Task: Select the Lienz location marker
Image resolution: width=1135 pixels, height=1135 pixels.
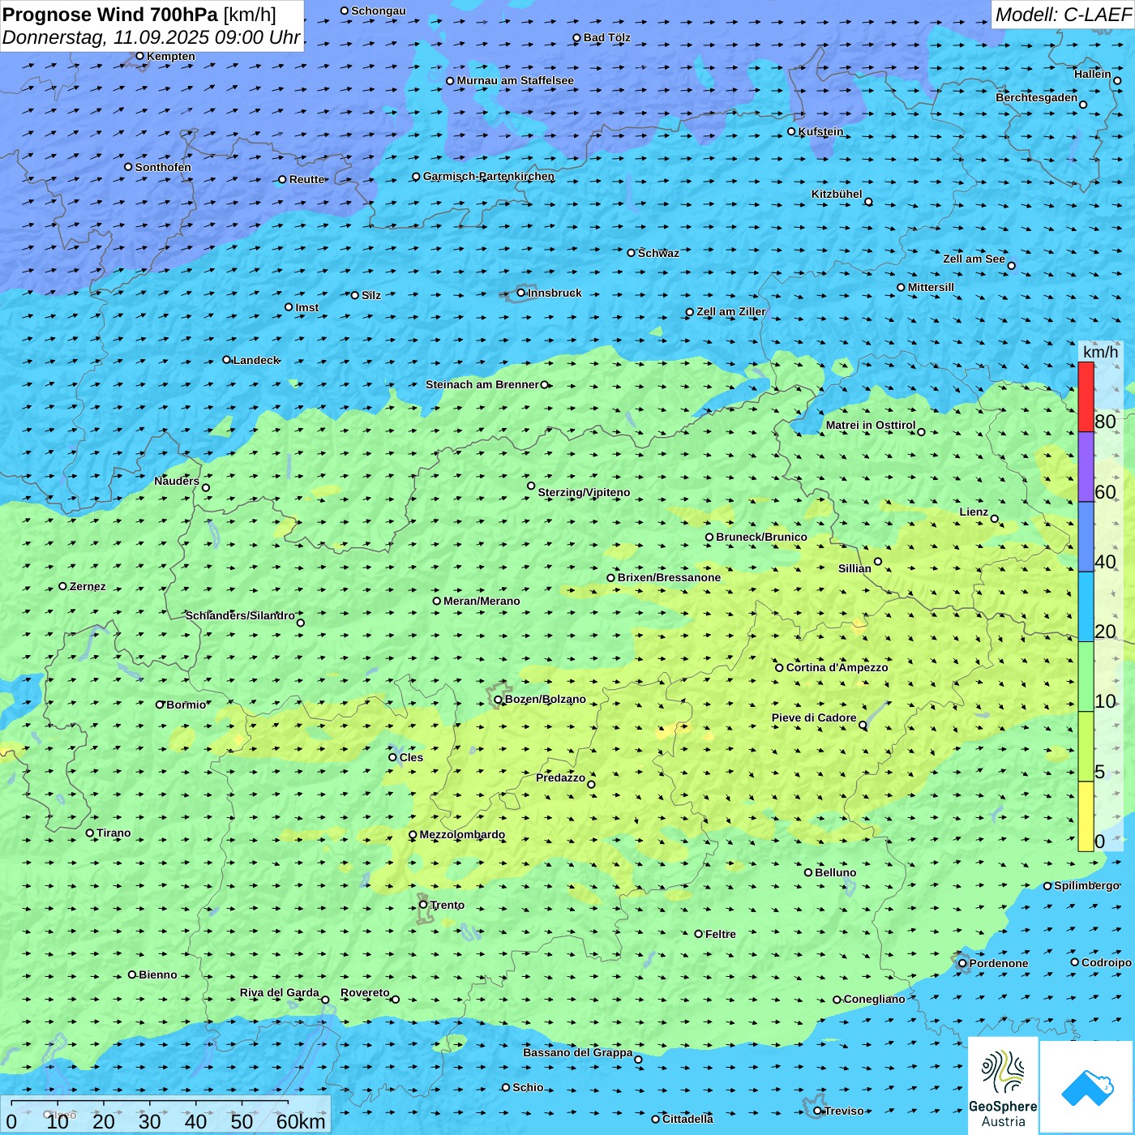Action: coord(995,519)
